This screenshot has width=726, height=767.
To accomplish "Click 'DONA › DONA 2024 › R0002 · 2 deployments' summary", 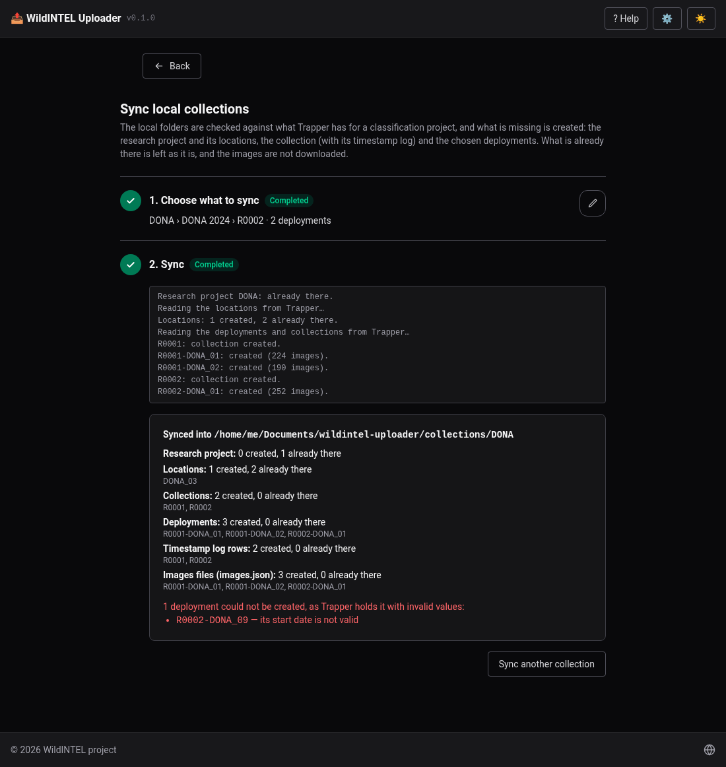I will pos(240,220).
